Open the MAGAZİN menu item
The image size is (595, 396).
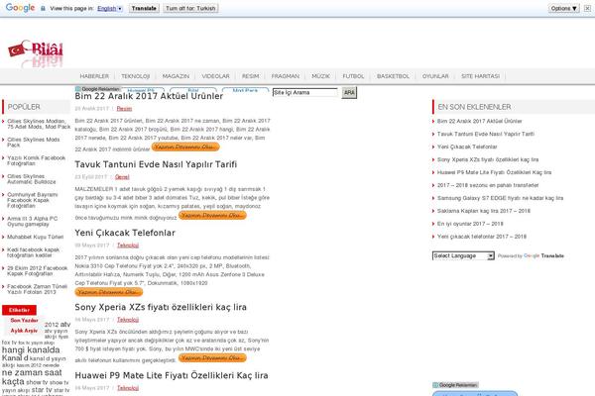[176, 76]
